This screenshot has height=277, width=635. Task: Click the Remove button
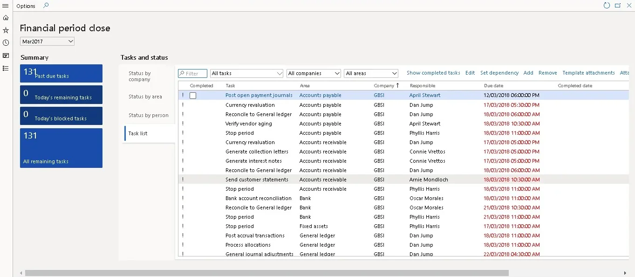[548, 73]
